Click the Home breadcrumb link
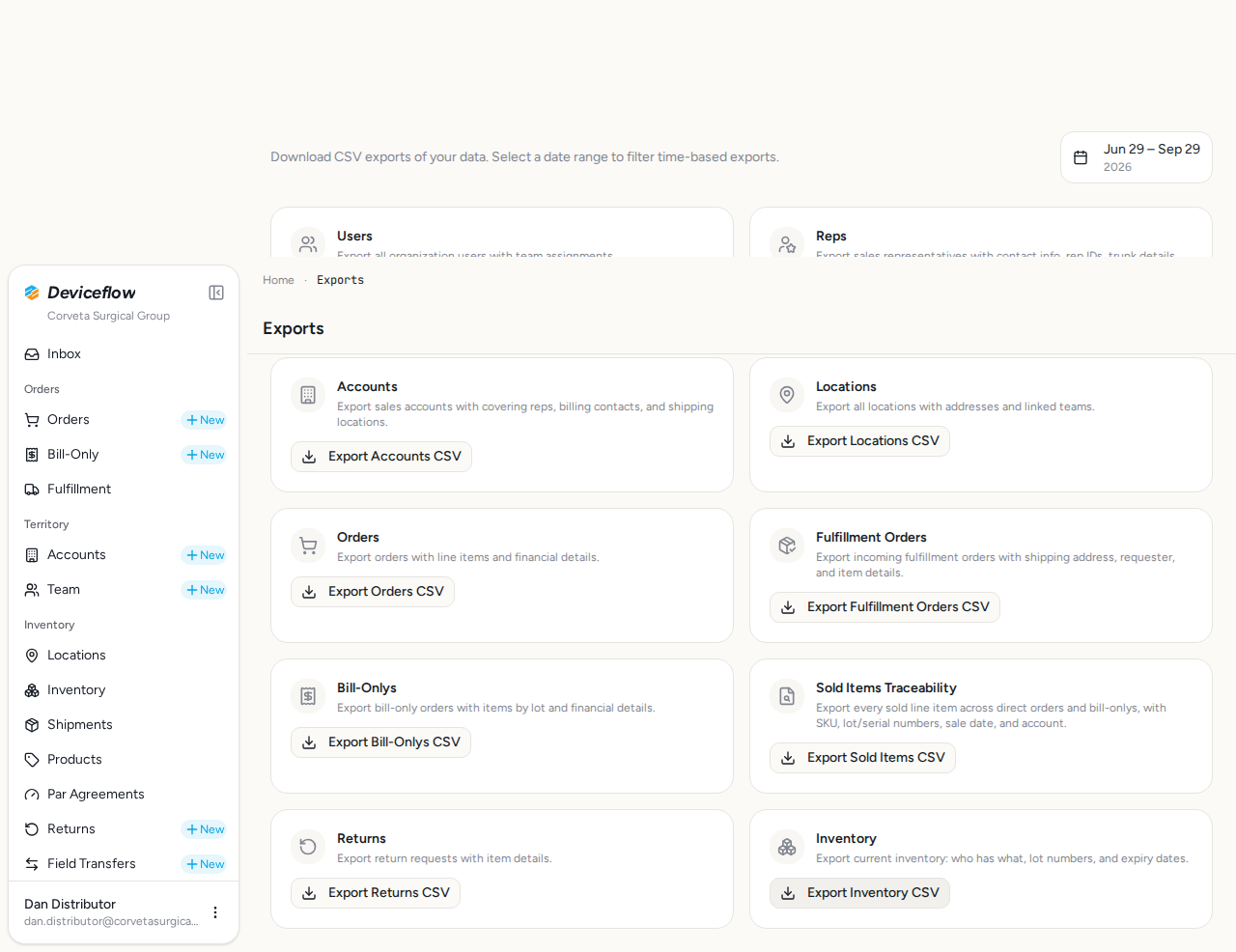The height and width of the screenshot is (952, 1236). point(278,280)
